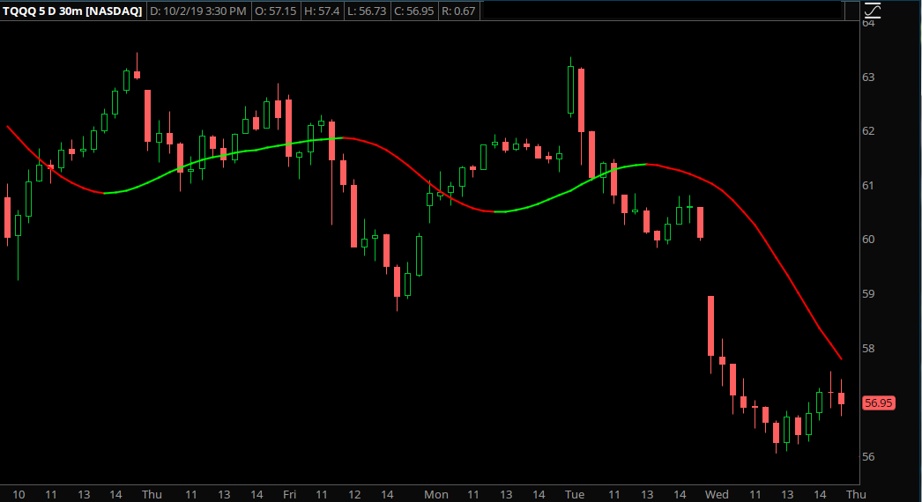This screenshot has width=922, height=502.
Task: Click the Tue label on time axis
Action: [x=575, y=495]
